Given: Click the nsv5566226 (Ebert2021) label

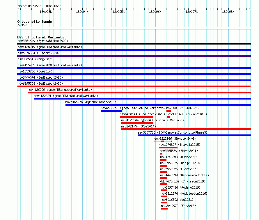Looking at the screenshot, I should pos(179,169).
